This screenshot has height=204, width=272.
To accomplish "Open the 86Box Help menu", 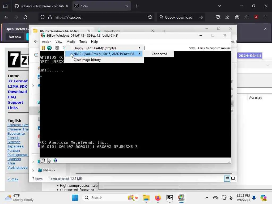I will click(94, 42).
